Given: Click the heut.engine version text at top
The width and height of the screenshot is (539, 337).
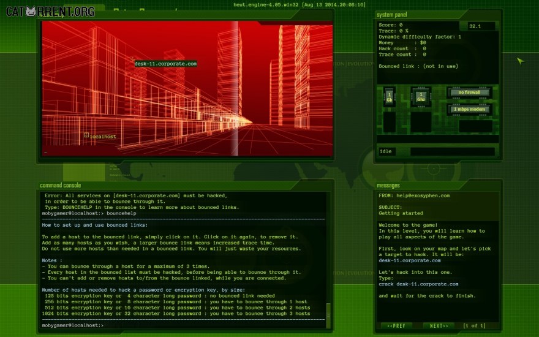Looking at the screenshot, I should [x=300, y=5].
